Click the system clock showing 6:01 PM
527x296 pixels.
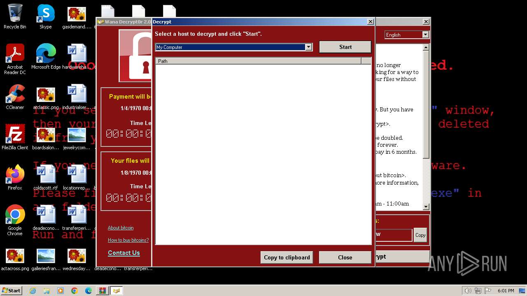[x=506, y=291]
